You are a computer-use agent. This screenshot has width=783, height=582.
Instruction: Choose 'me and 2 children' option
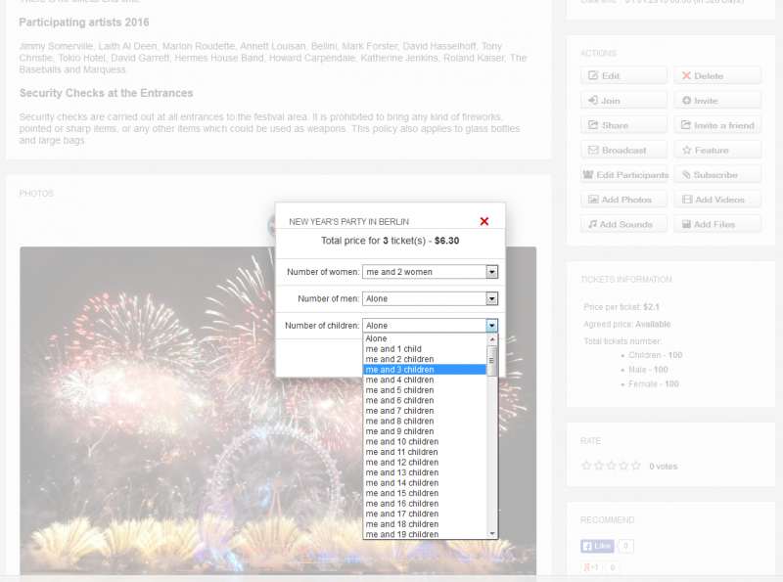[425, 359]
